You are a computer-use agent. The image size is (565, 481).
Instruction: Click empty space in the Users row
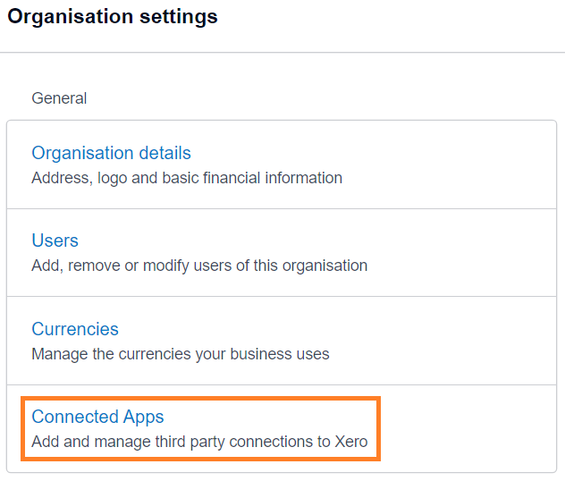point(461,253)
